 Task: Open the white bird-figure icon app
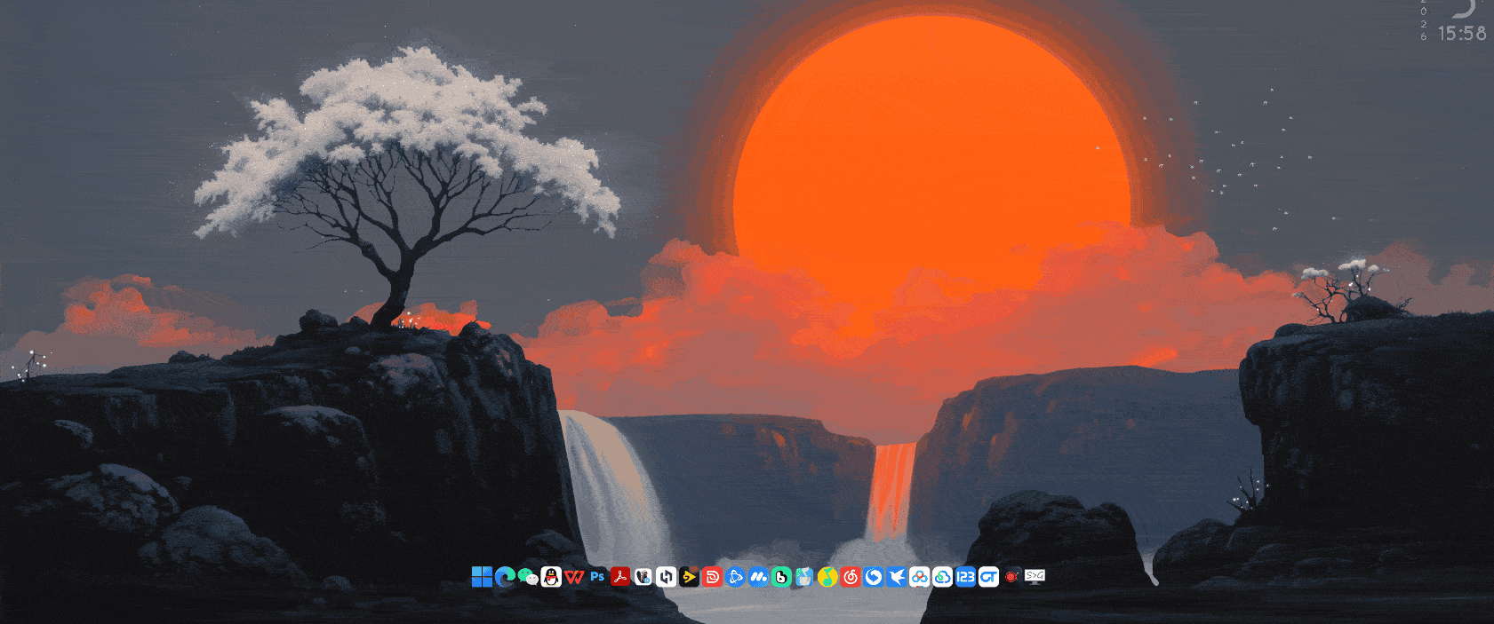tap(643, 577)
